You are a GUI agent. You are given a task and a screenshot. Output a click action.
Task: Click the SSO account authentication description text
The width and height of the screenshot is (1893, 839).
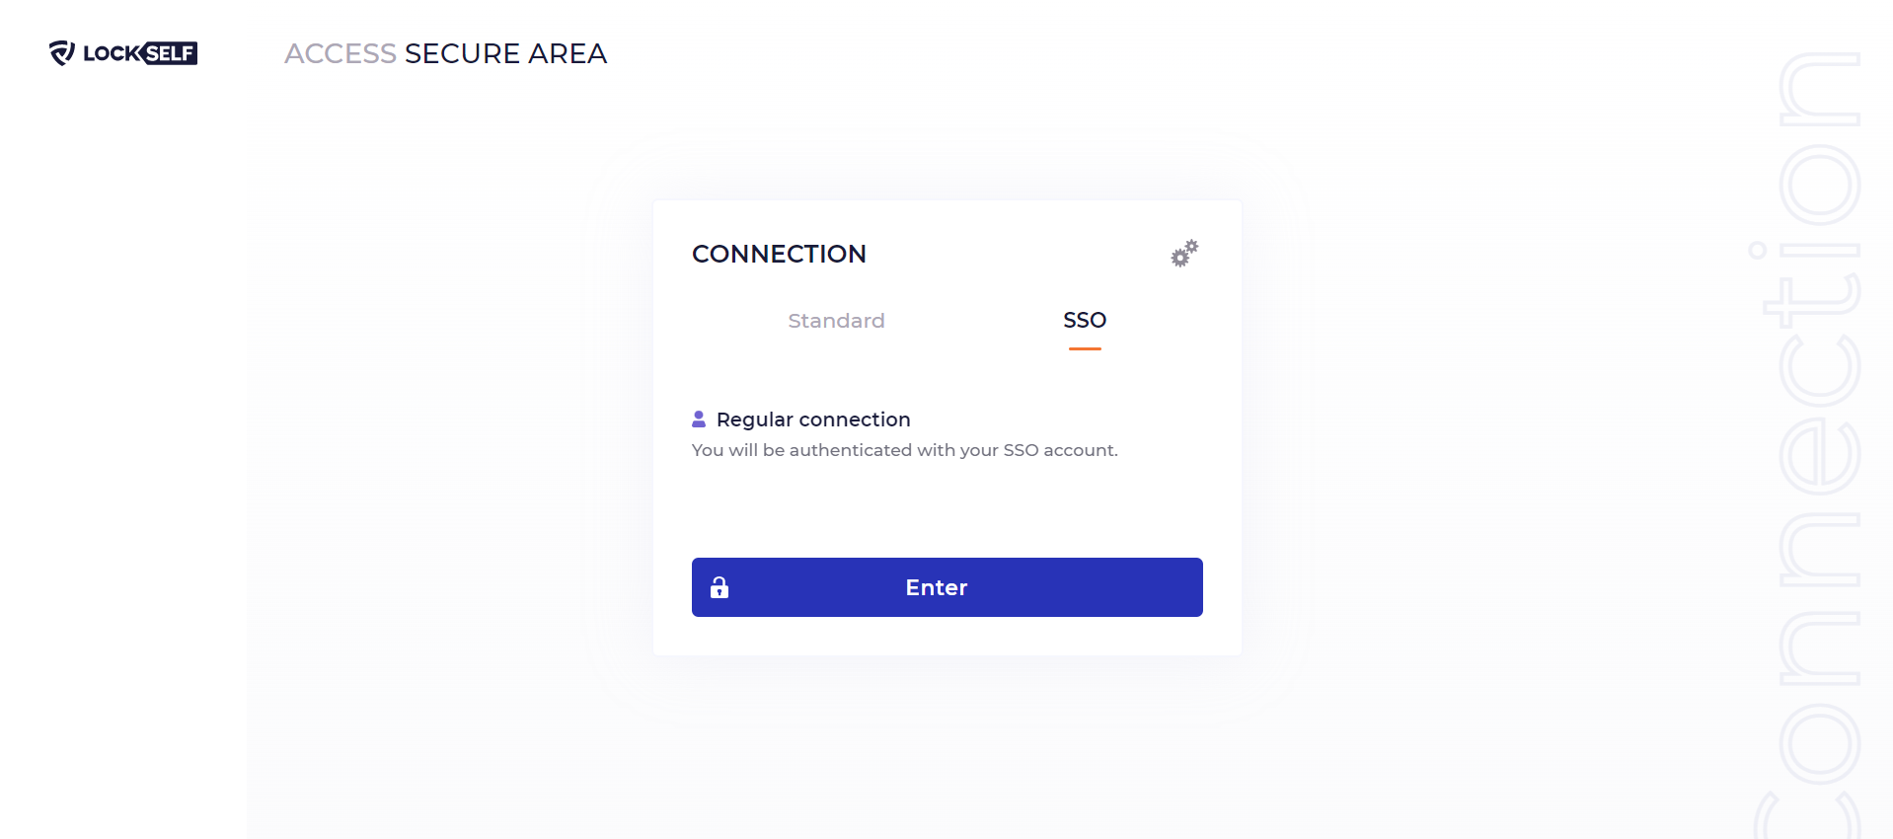(905, 450)
